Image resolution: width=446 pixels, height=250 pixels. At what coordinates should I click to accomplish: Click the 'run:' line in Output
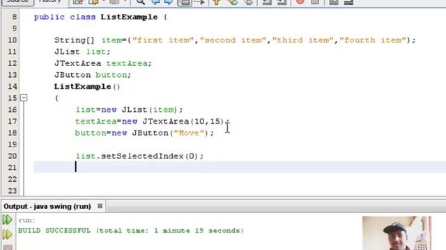click(x=26, y=220)
